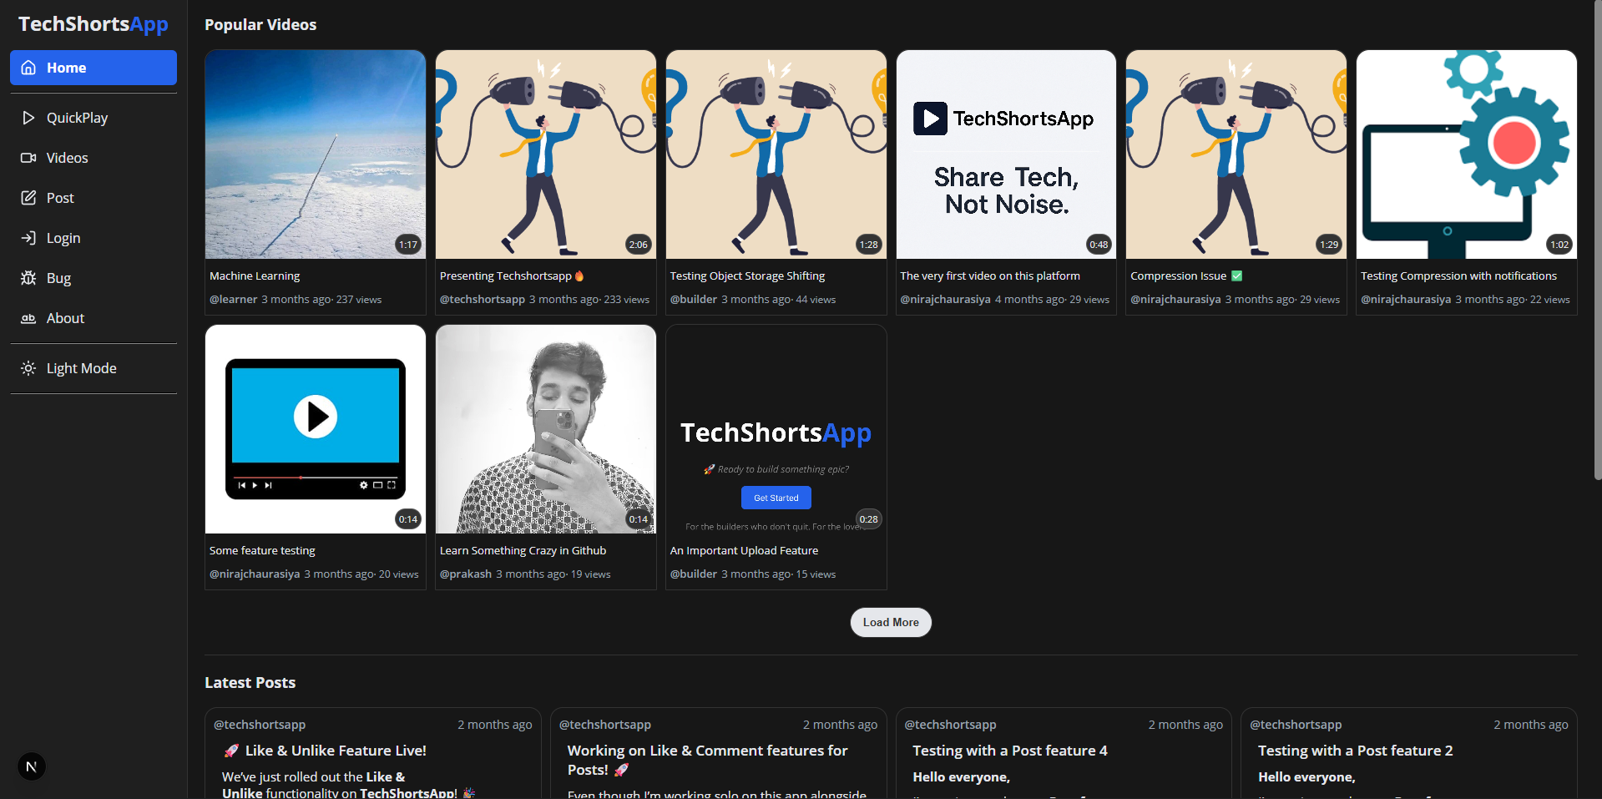Click the Post pencil icon
1602x799 pixels.
[x=28, y=198]
